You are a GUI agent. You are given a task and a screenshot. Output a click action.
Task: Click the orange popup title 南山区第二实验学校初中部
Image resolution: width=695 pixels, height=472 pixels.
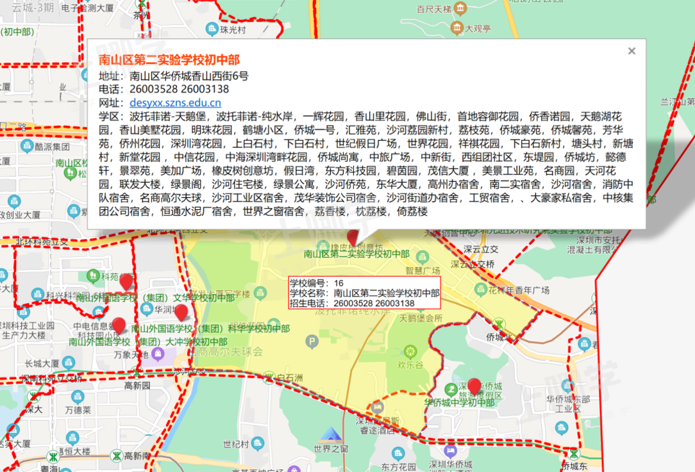tap(169, 60)
